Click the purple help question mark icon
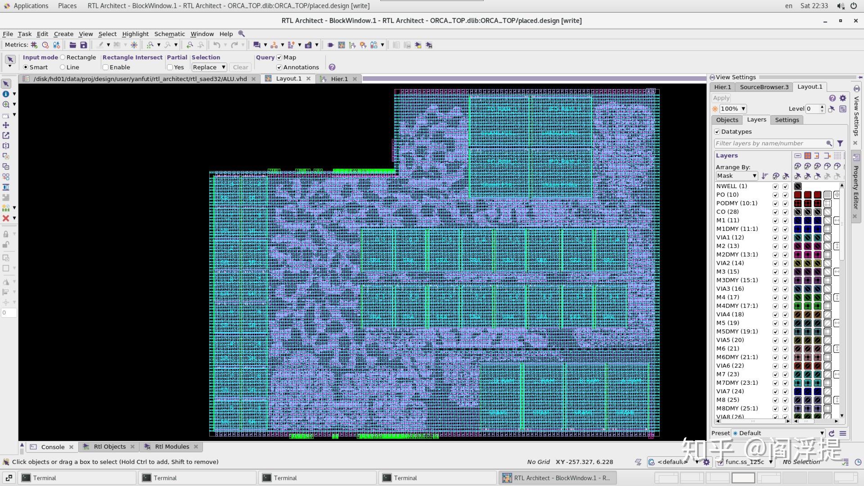This screenshot has width=864, height=486. [332, 67]
